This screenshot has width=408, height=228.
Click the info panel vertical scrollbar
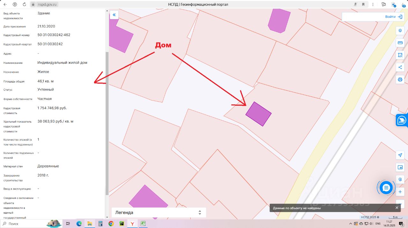click(x=107, y=123)
